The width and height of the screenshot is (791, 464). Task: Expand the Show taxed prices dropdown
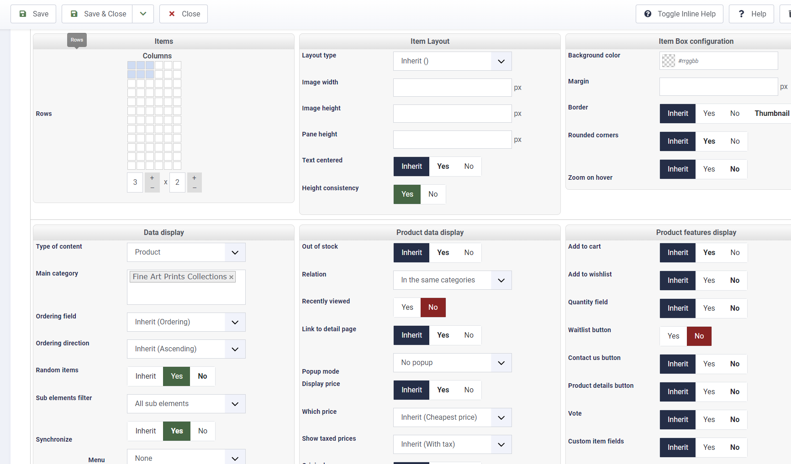pyautogui.click(x=453, y=444)
